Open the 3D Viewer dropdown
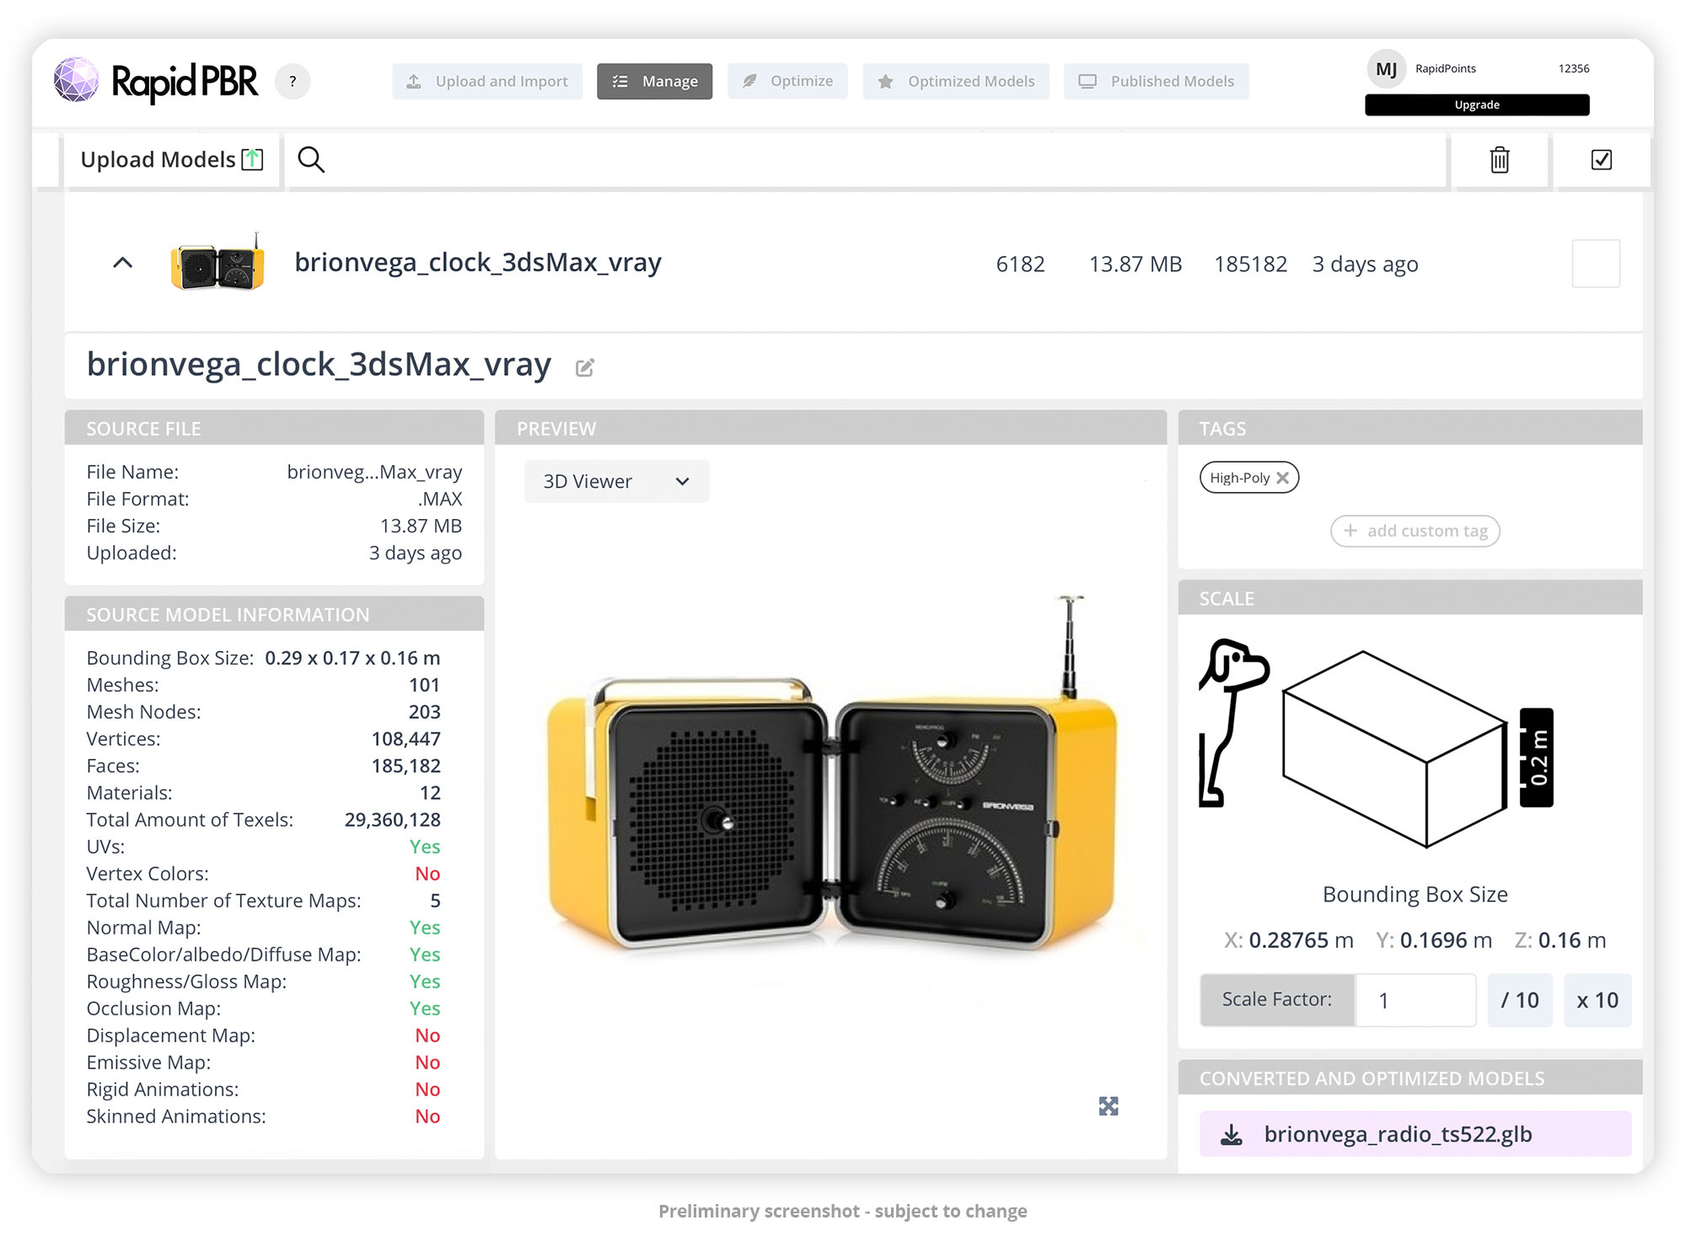This screenshot has height=1247, width=1686. (x=616, y=481)
